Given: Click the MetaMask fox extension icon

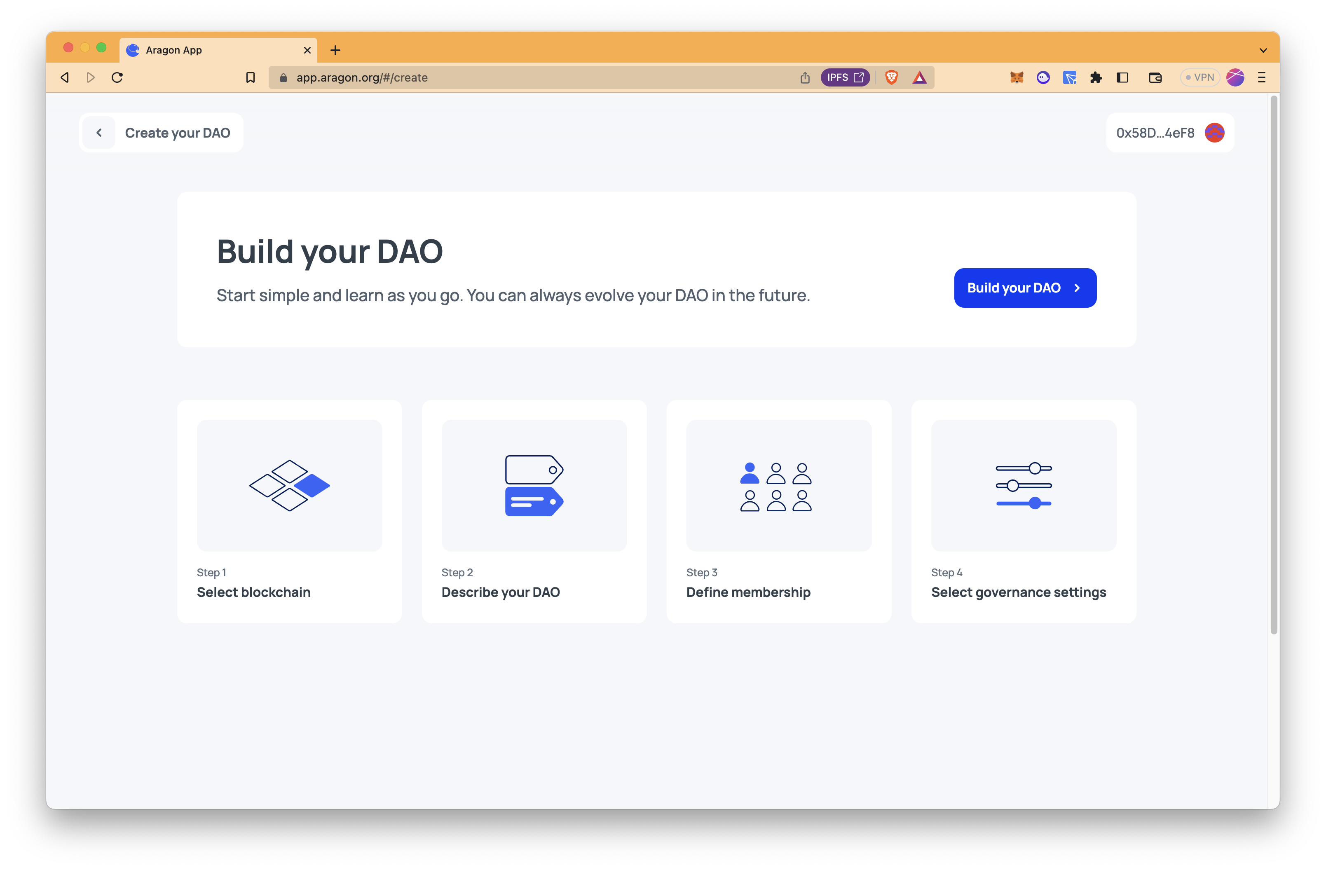Looking at the screenshot, I should point(1016,77).
